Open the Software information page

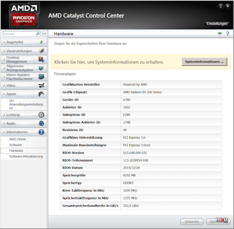[16, 145]
